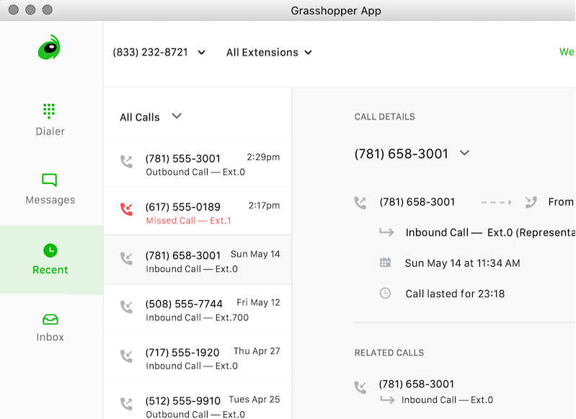The image size is (576, 419).
Task: Expand the (781) 658-3001 call details chevron
Action: (464, 154)
